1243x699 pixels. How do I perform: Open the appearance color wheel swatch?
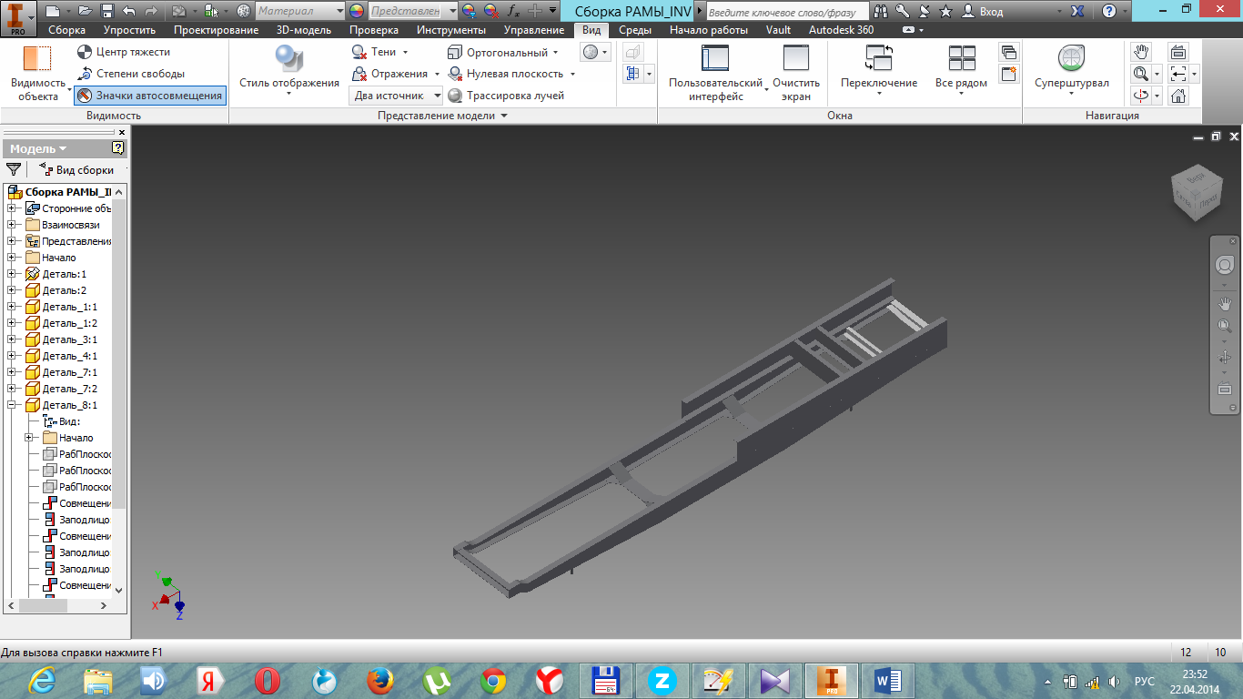(x=356, y=11)
